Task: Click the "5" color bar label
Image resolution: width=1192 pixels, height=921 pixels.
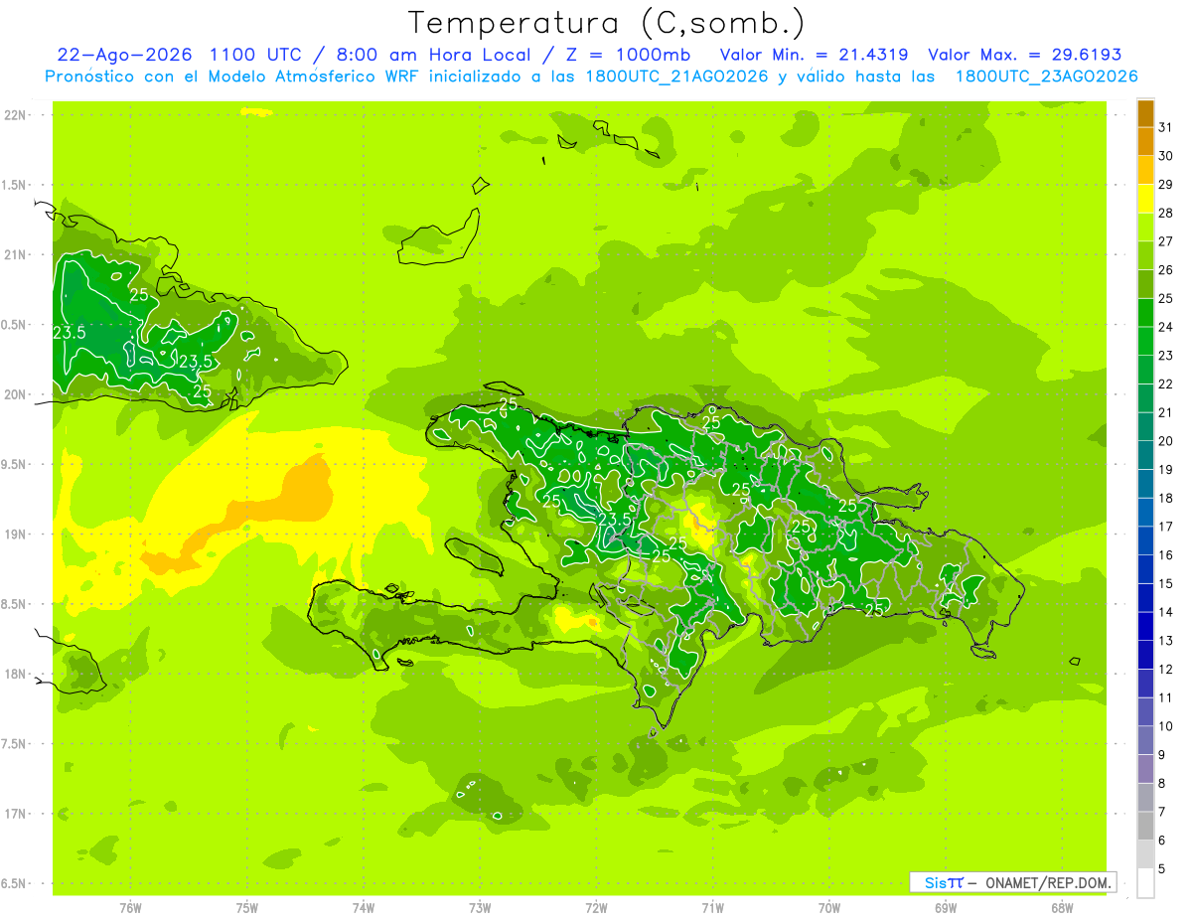Action: pyautogui.click(x=1162, y=869)
